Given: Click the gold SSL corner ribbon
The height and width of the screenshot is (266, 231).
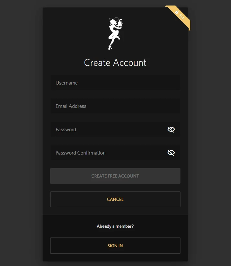Looking at the screenshot, I should 179,17.
